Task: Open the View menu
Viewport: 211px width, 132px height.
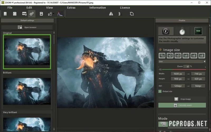Action: coord(50,8)
